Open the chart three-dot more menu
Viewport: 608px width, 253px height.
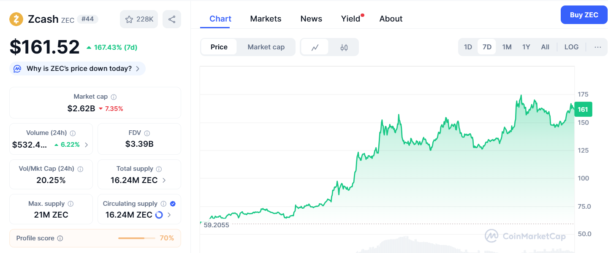tap(597, 47)
